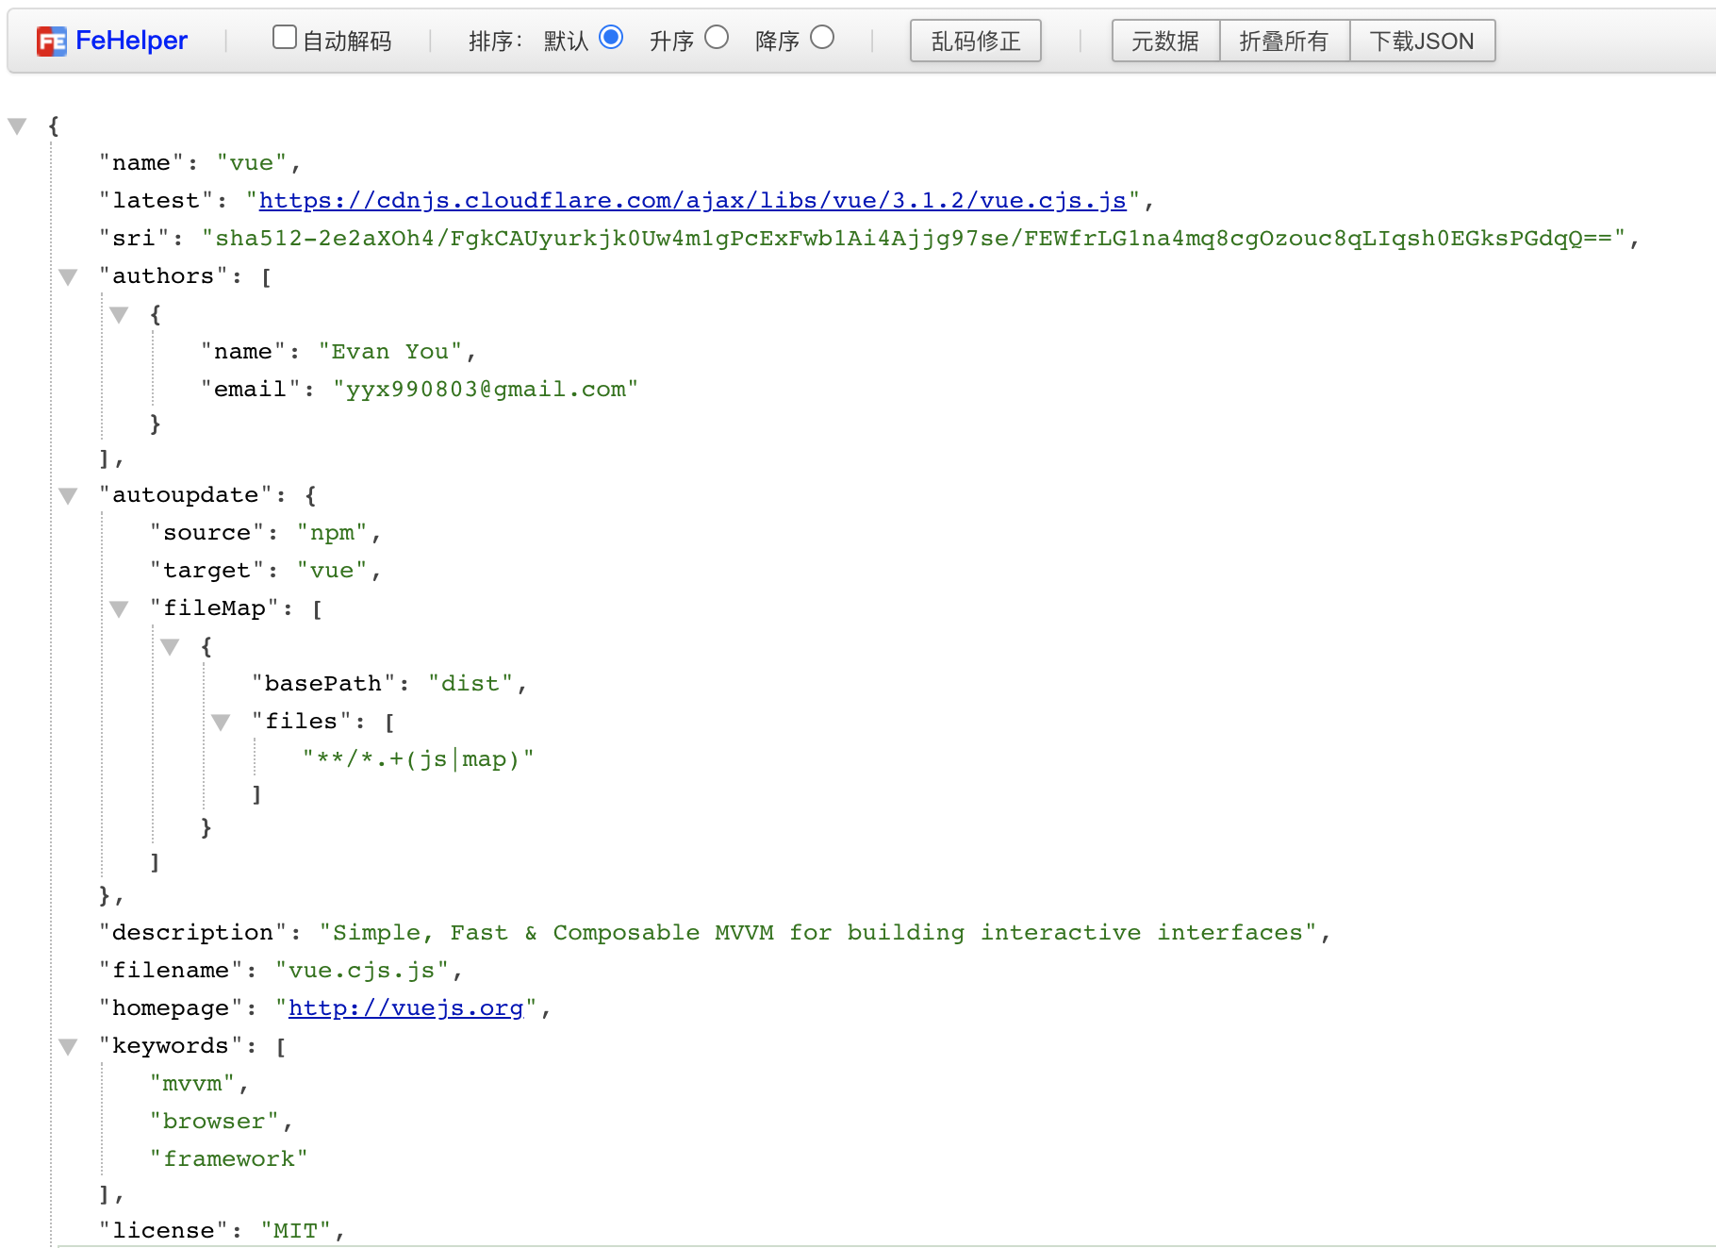Click the "MIT" license value

295,1231
